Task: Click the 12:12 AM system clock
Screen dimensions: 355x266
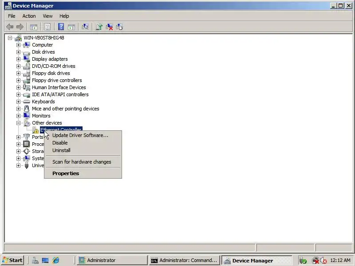Action: 340,260
